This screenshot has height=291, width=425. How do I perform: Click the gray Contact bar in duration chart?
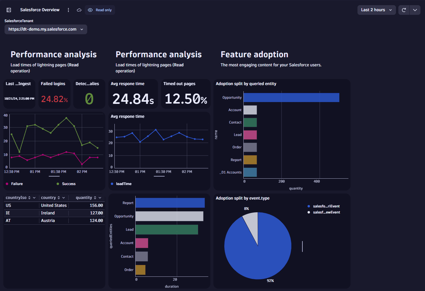[142, 256]
